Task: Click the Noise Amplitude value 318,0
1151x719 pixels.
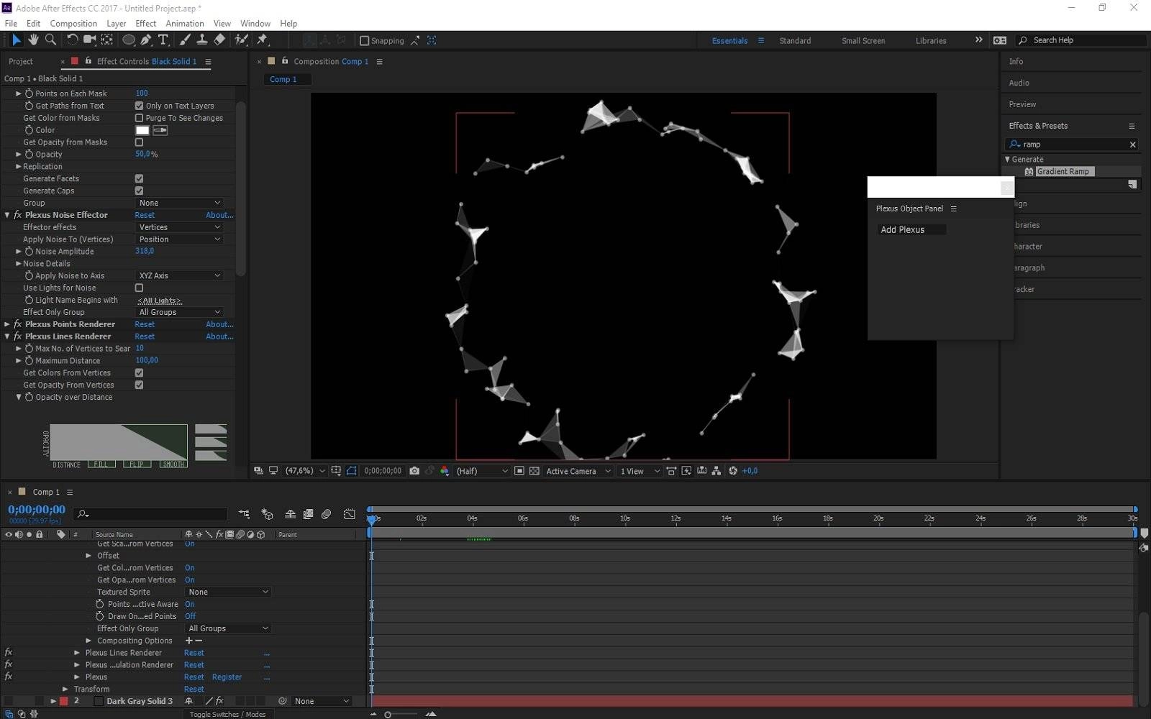Action: pos(145,251)
